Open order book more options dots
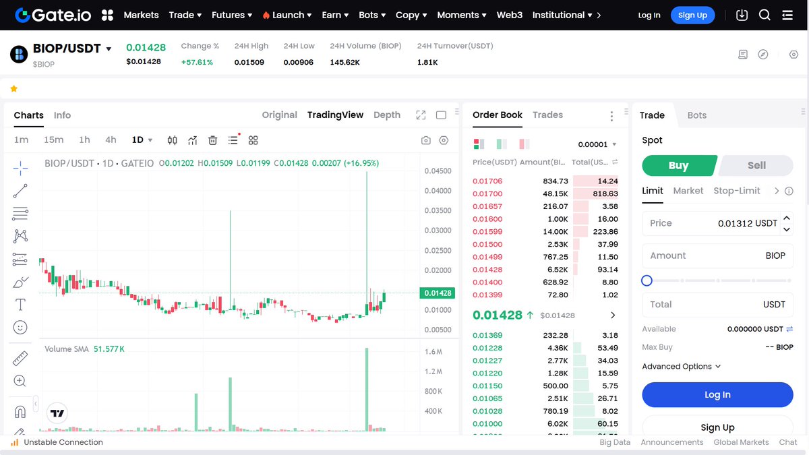Image resolution: width=809 pixels, height=455 pixels. pyautogui.click(x=611, y=116)
